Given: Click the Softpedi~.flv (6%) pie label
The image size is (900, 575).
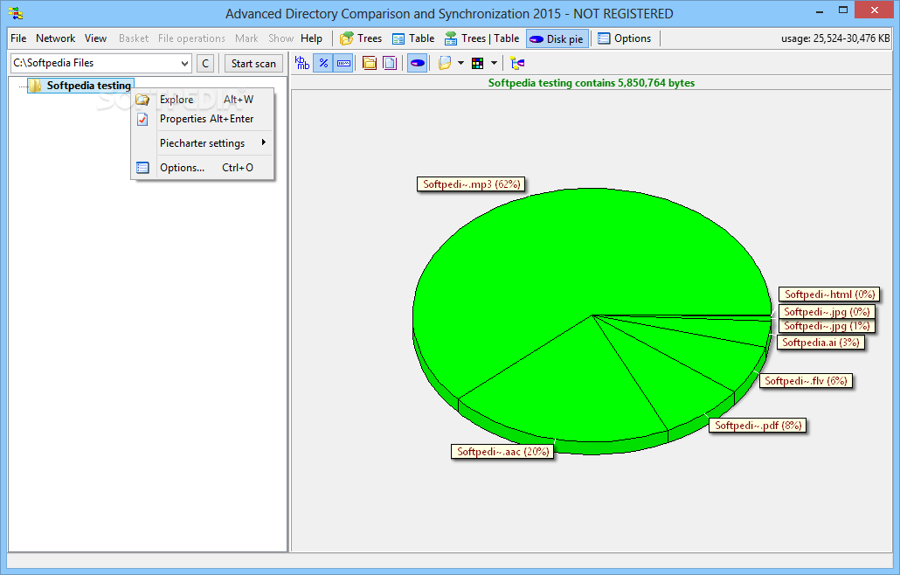Looking at the screenshot, I should point(806,380).
